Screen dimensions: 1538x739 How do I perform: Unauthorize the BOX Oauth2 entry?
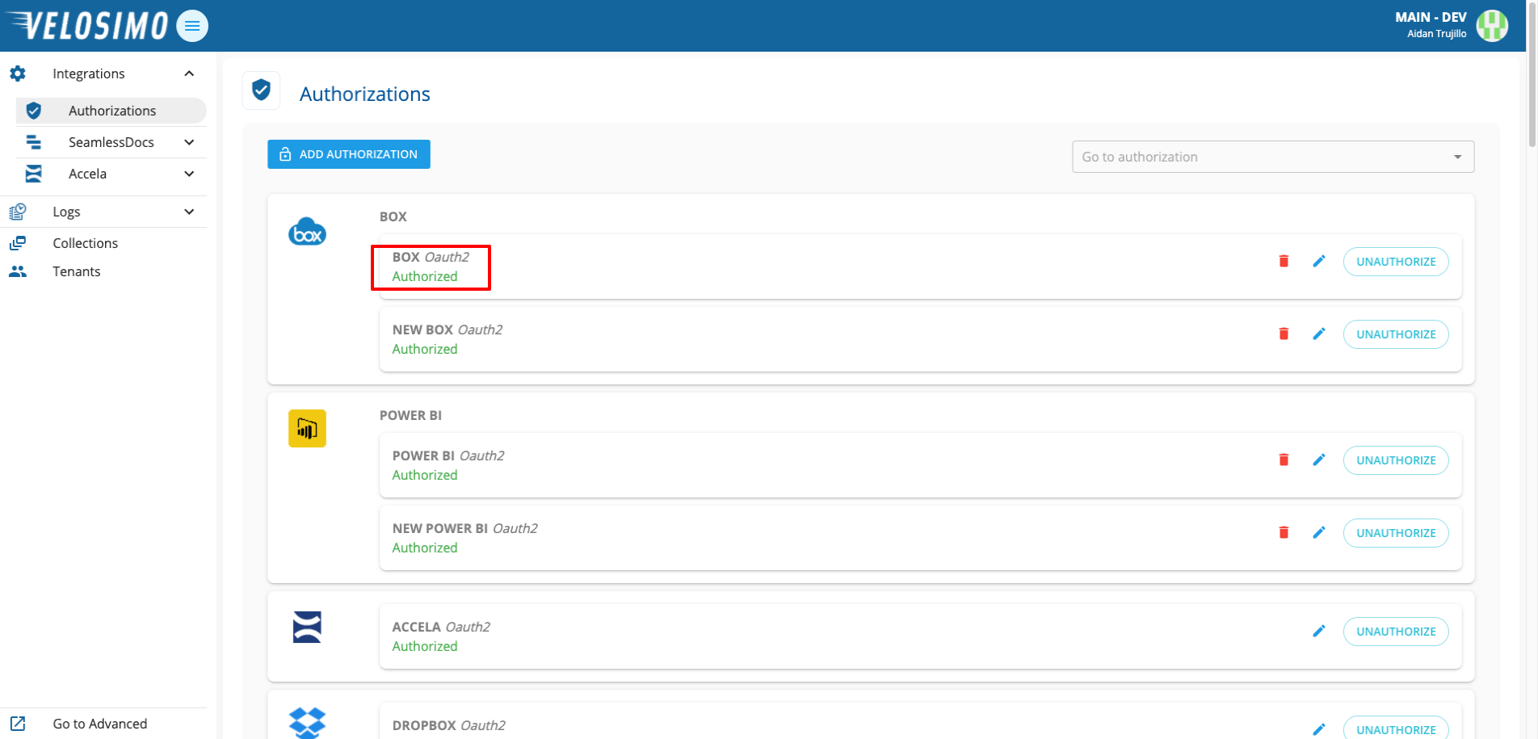[1396, 262]
